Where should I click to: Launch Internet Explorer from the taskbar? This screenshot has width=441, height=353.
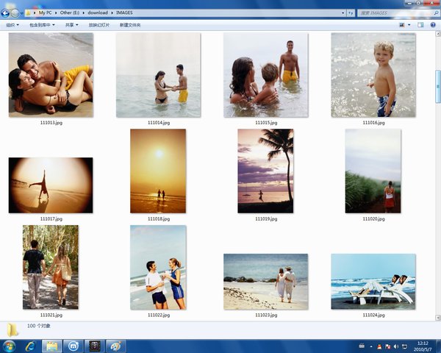[31, 345]
